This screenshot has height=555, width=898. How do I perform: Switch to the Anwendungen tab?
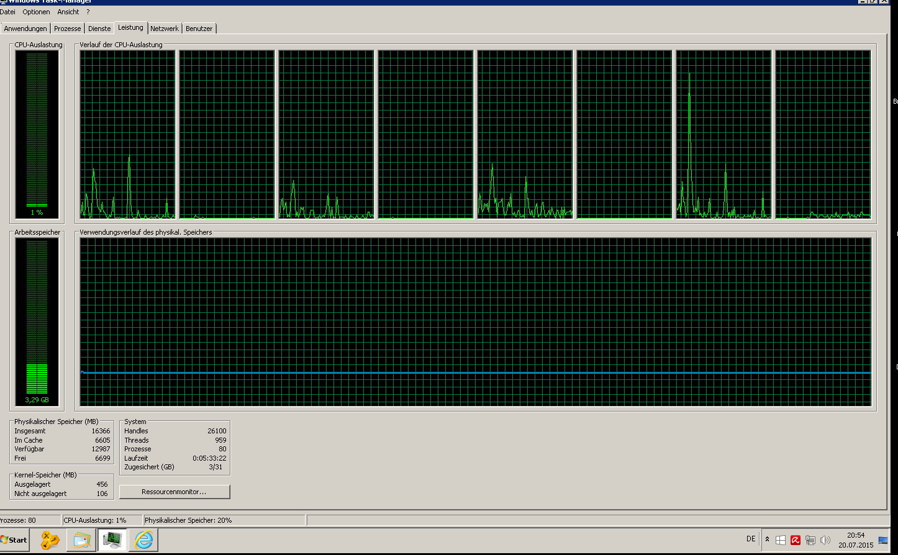click(25, 29)
